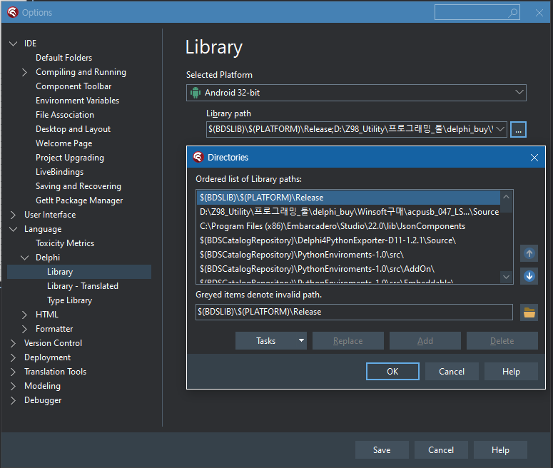The image size is (553, 468).
Task: Click Help in Options window
Action: [500, 450]
